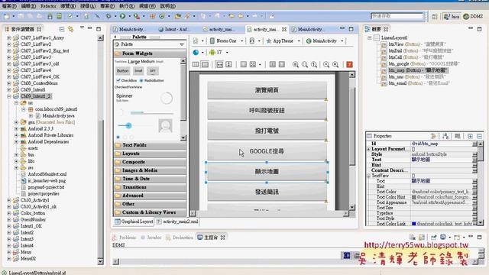Expand the Android 2.3.3 library node

click(x=16, y=129)
